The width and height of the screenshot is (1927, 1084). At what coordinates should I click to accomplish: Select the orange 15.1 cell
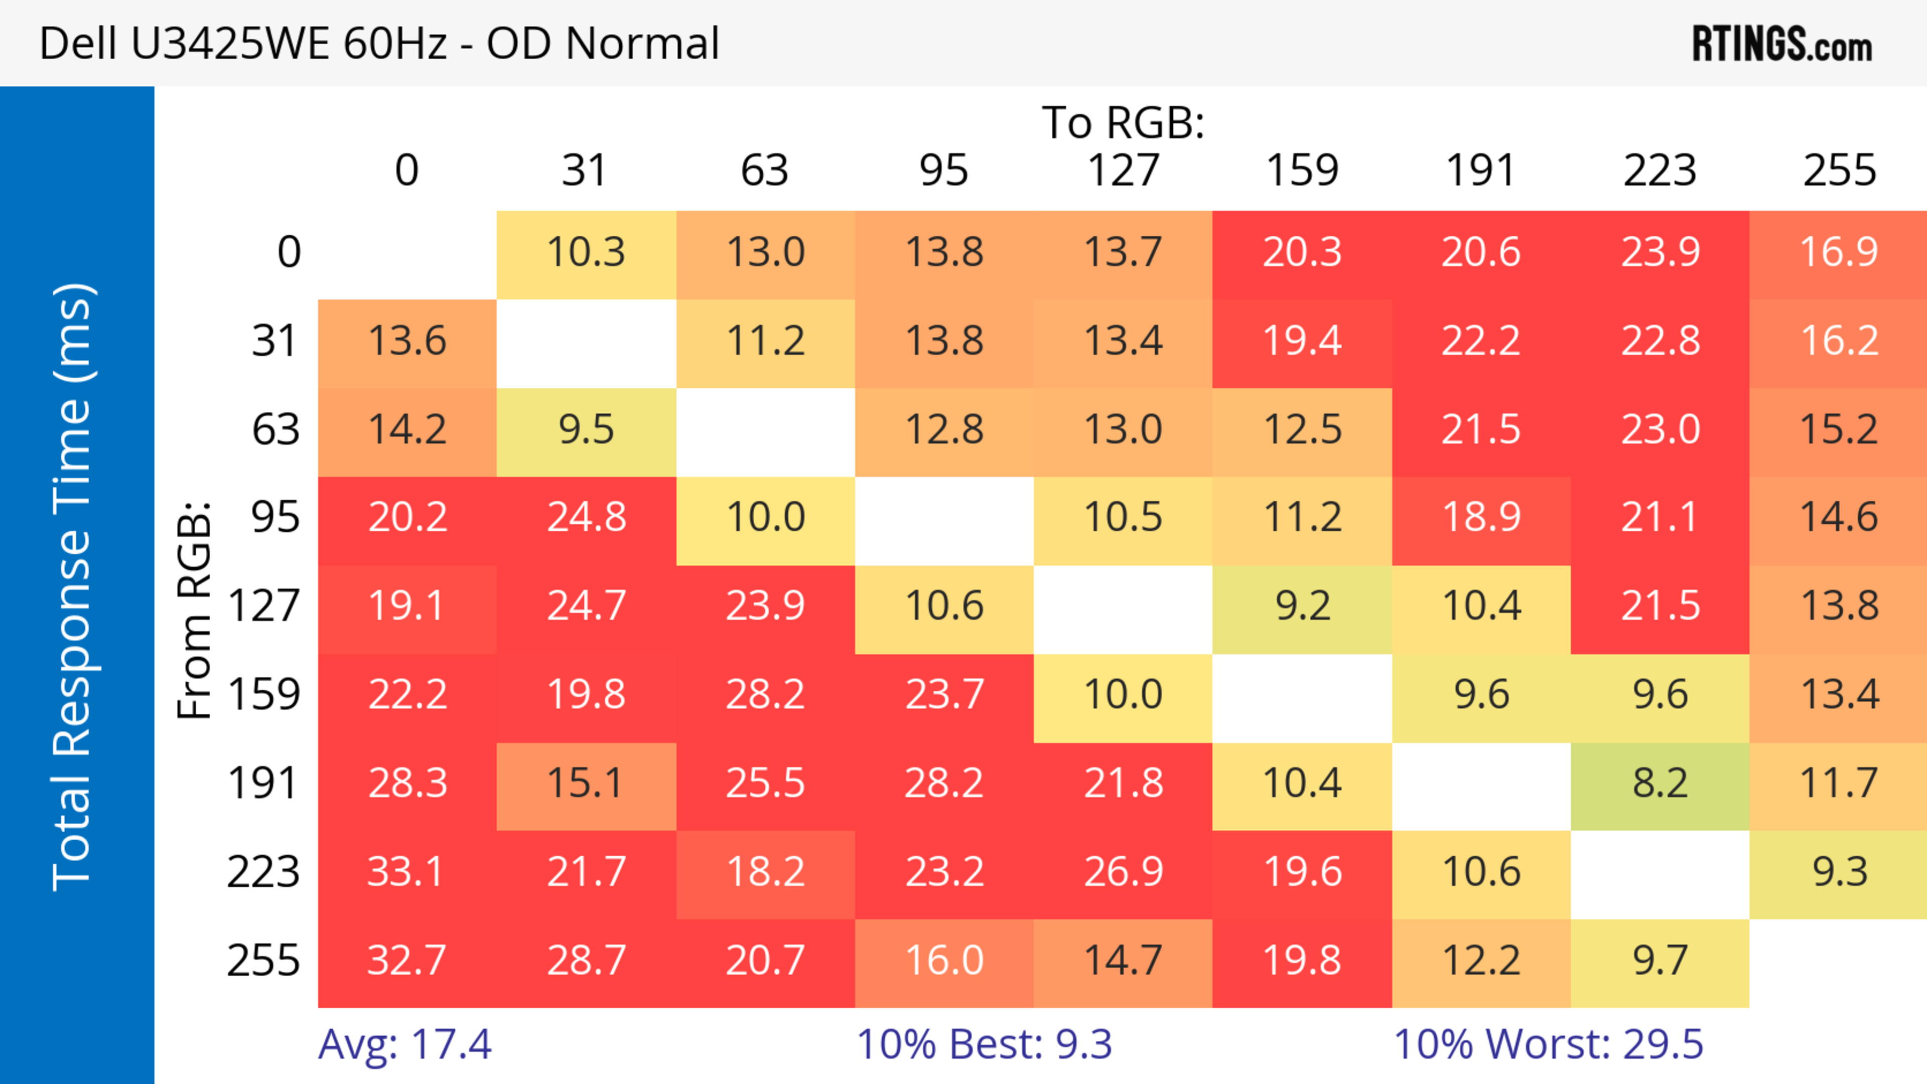click(587, 784)
